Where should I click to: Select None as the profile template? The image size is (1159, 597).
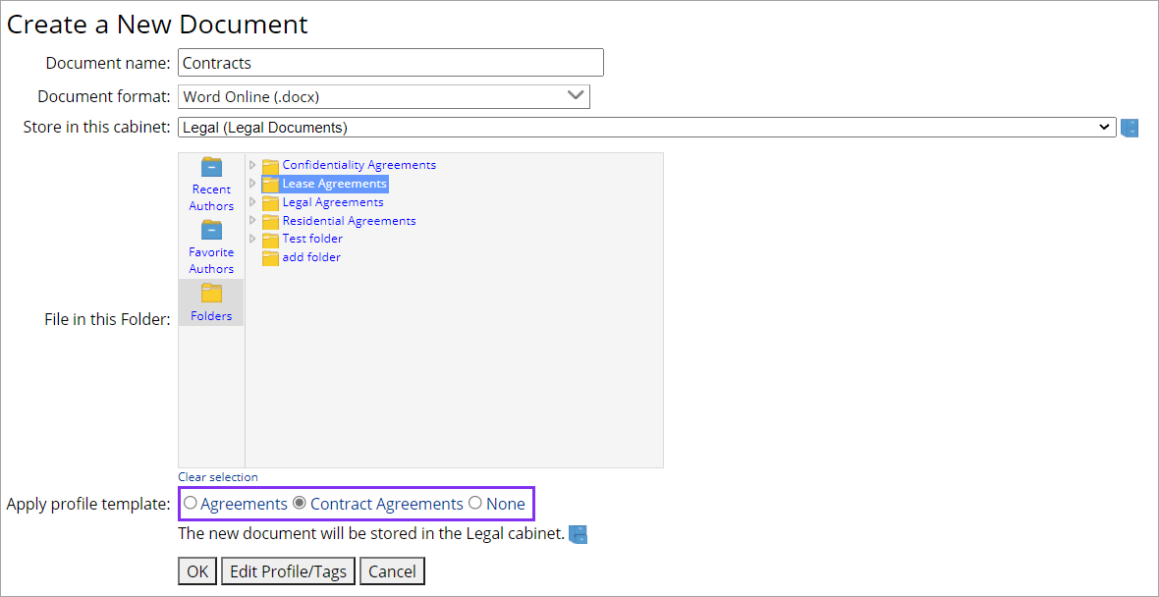[474, 503]
